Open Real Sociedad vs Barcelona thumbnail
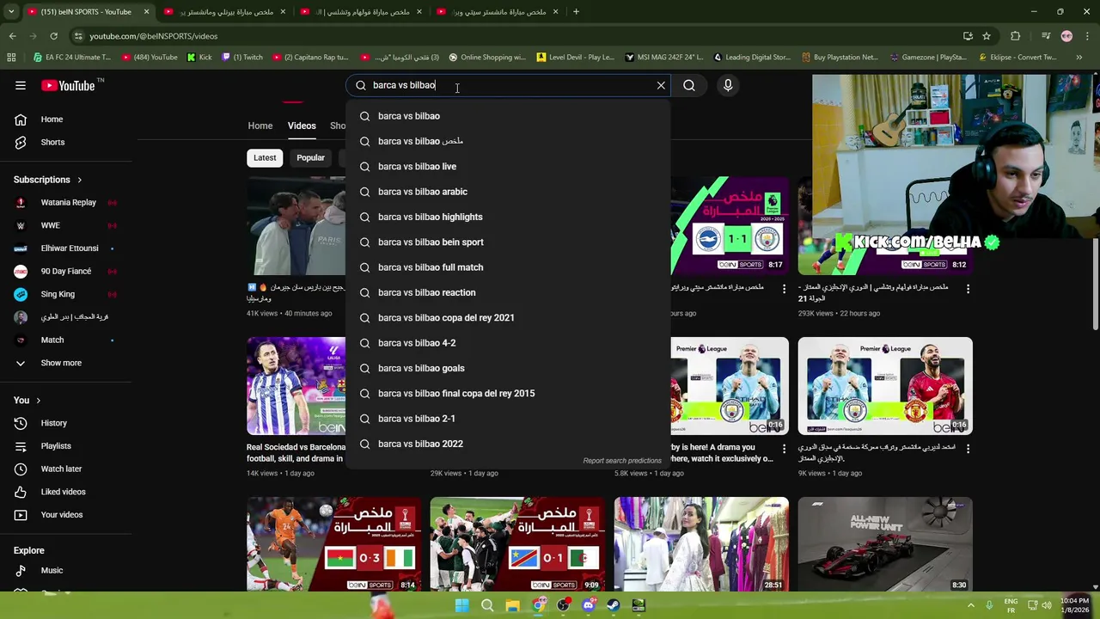1100x619 pixels. [296, 386]
